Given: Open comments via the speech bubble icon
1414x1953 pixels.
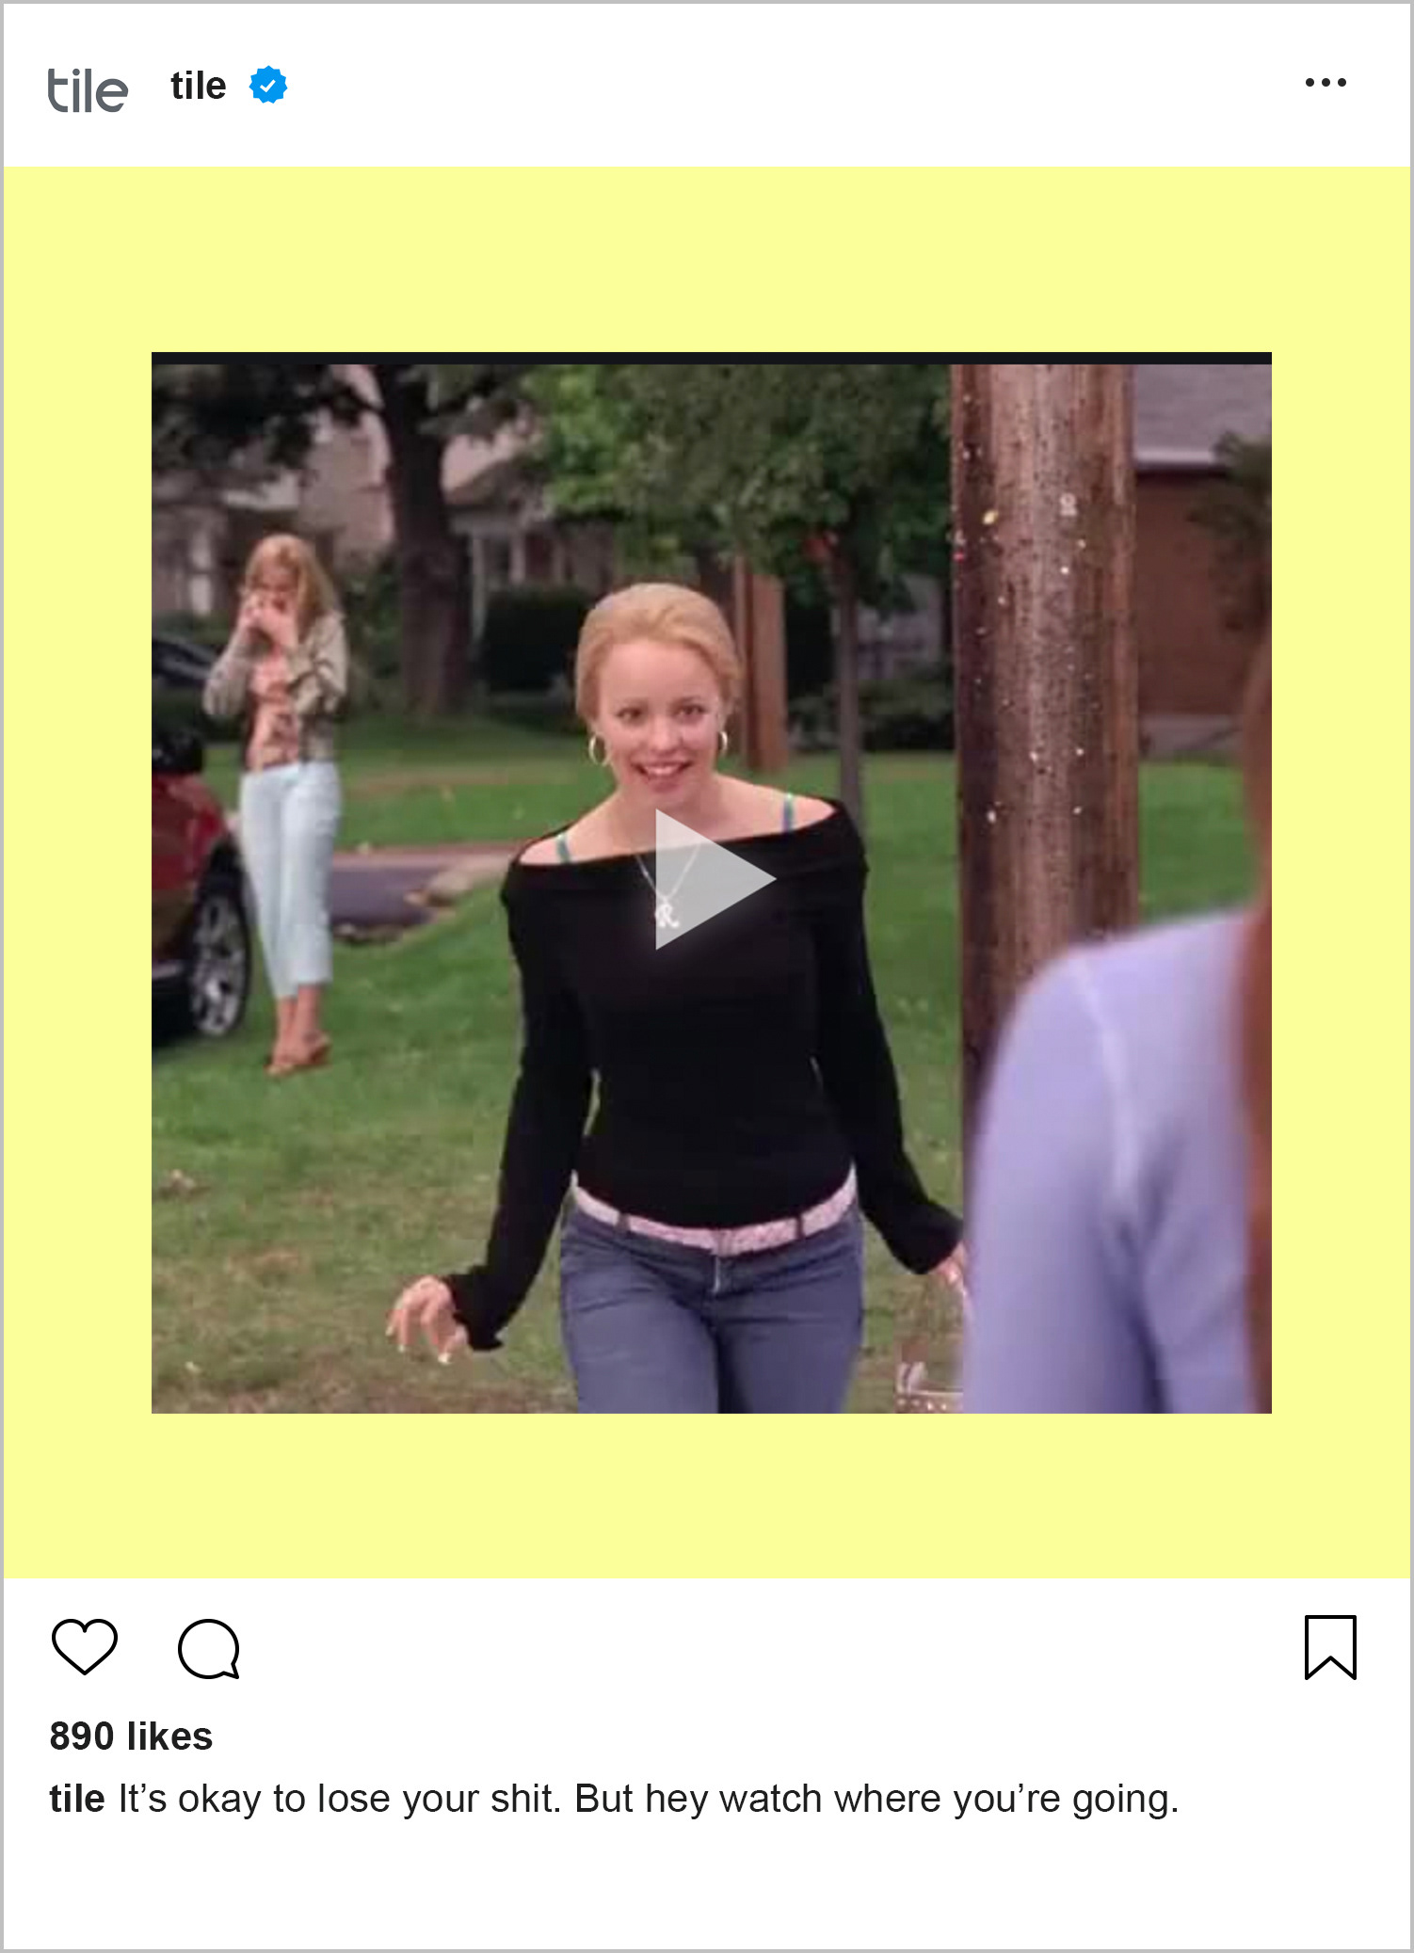Looking at the screenshot, I should (x=209, y=1648).
